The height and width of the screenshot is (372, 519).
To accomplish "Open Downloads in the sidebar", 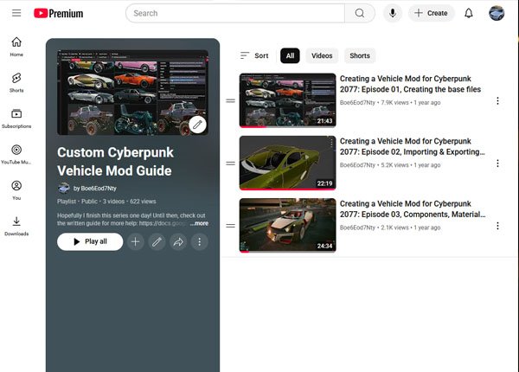I will tap(16, 226).
